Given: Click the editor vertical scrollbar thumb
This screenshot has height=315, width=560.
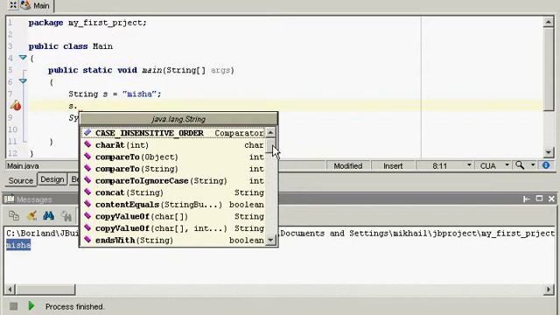Looking at the screenshot, I should coord(549,69).
